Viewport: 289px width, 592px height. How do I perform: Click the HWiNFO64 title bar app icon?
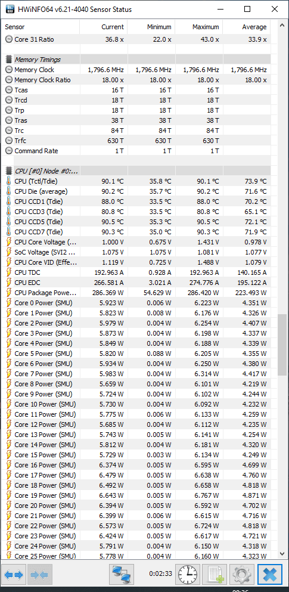[10, 9]
